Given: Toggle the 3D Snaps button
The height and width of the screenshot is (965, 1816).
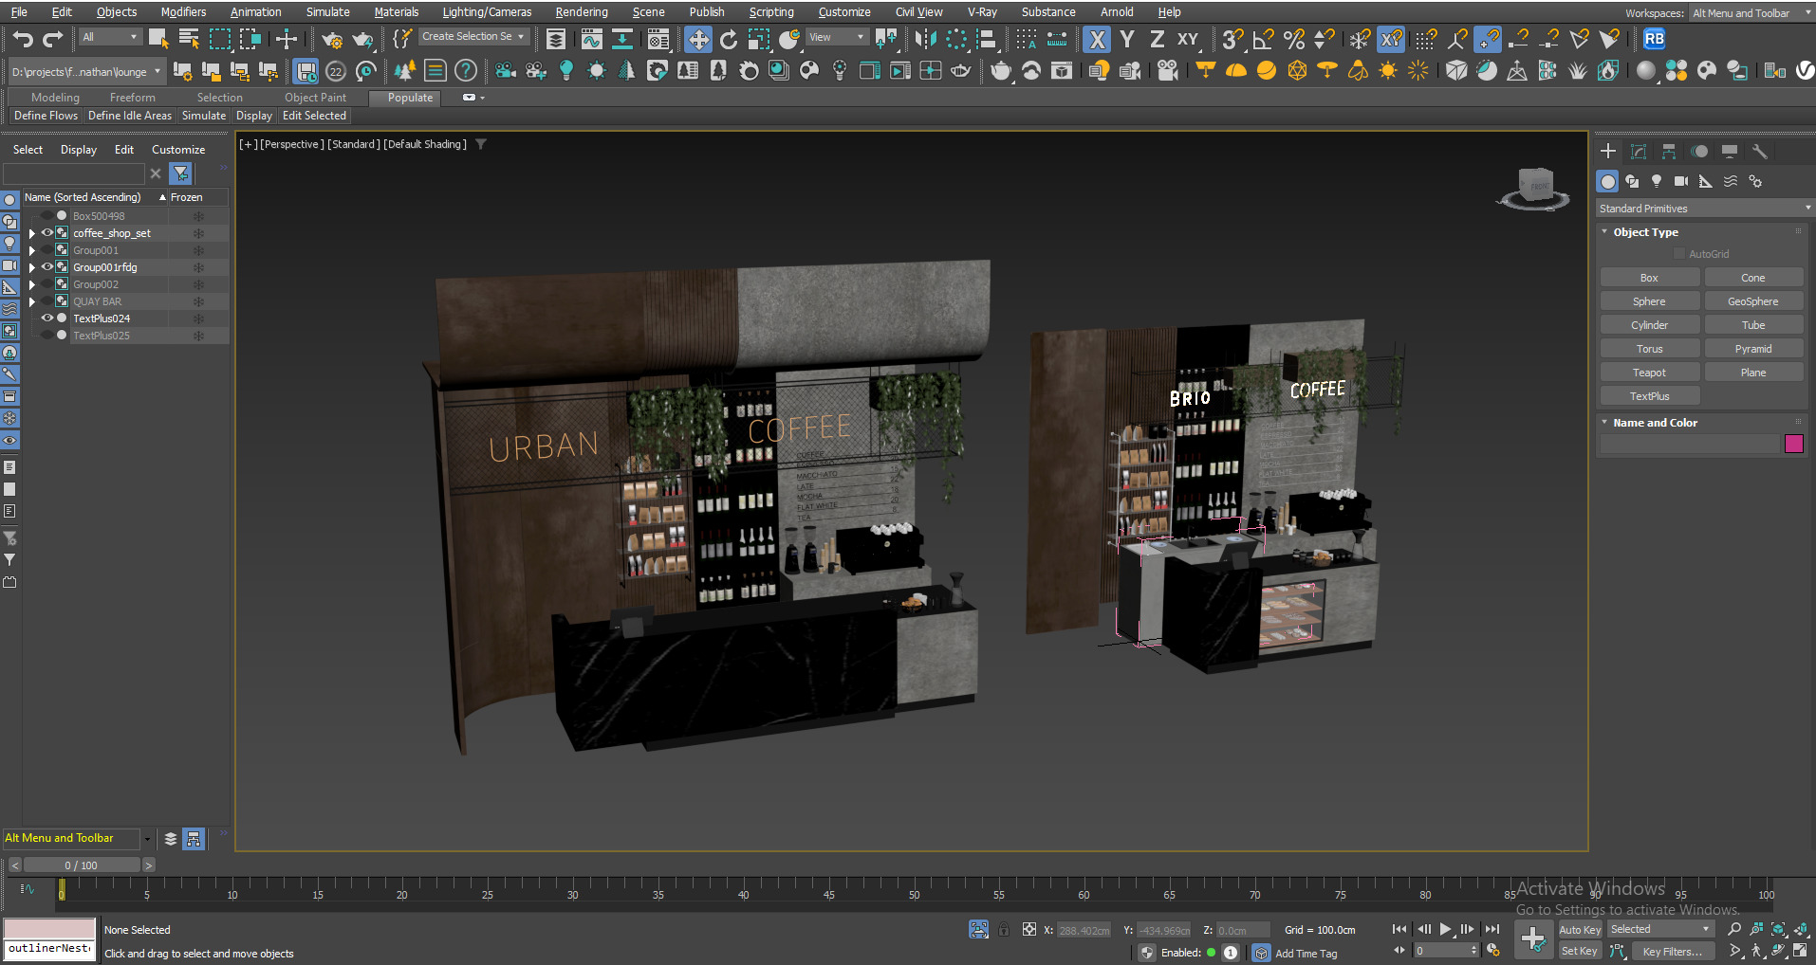Looking at the screenshot, I should coord(1232,39).
